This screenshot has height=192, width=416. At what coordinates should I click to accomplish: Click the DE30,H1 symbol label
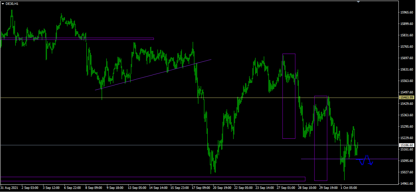[x=12, y=3]
